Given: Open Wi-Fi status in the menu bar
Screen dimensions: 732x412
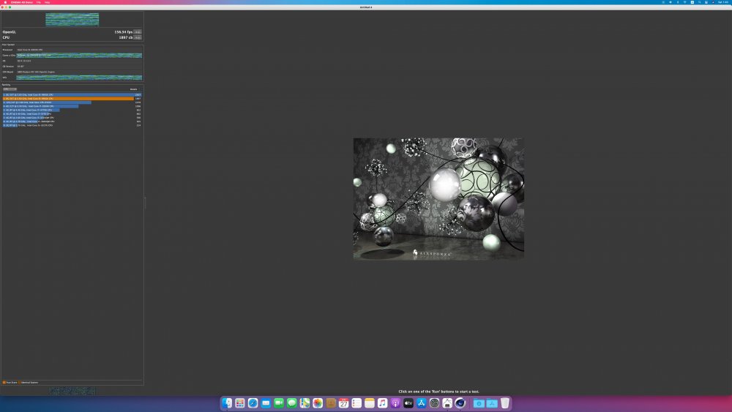Looking at the screenshot, I should (x=685, y=2).
